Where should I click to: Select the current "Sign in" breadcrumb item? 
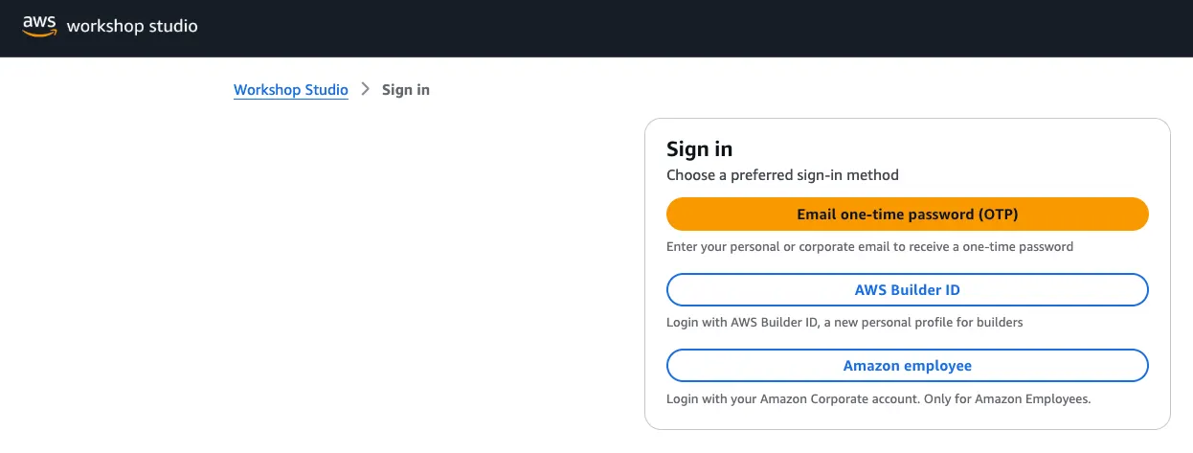(406, 90)
